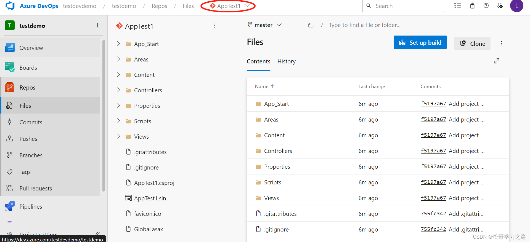Open user settings icon in header

(x=500, y=6)
